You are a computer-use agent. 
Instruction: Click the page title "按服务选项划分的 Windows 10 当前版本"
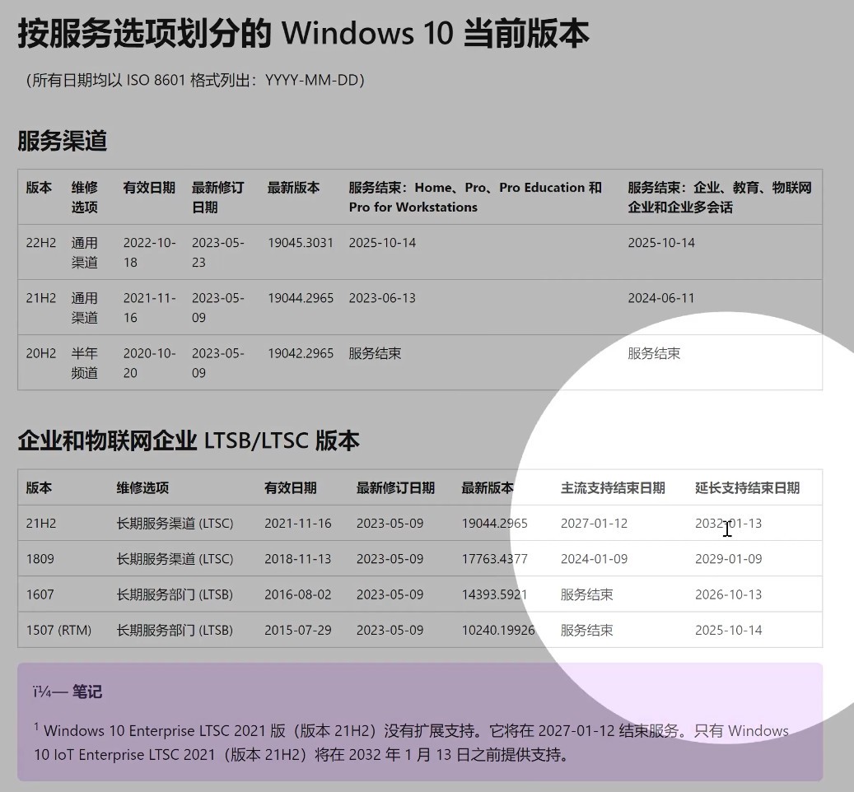[x=303, y=33]
